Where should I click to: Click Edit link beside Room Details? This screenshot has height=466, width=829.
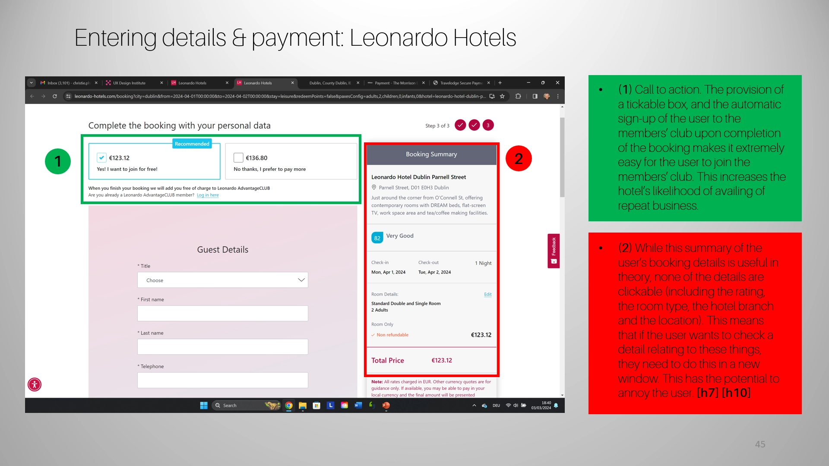[x=487, y=294]
